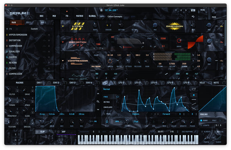Go to the previous preset arrow

tap(181, 10)
